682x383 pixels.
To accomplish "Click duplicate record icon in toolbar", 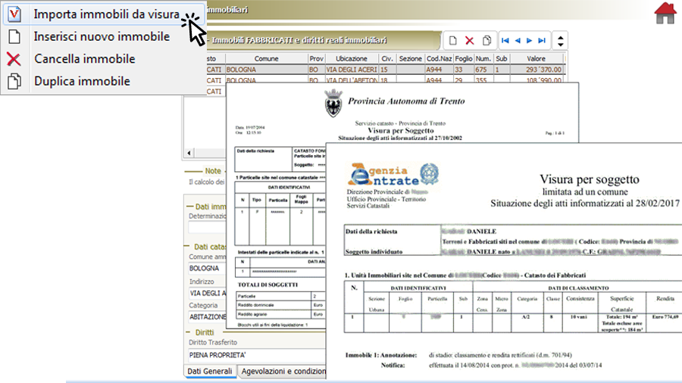I will coord(486,40).
